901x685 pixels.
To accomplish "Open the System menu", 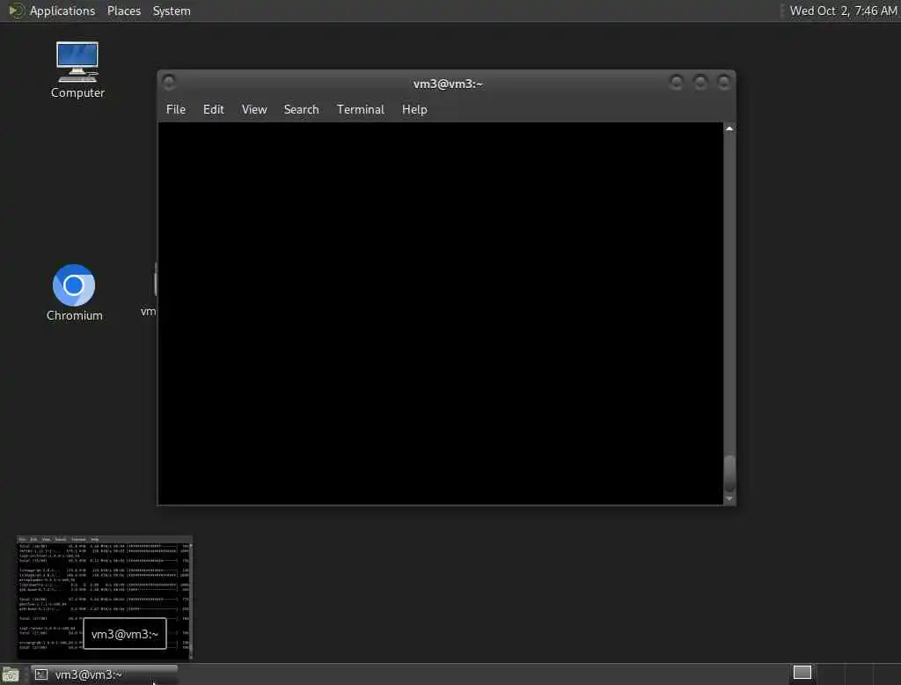I will 172,11.
